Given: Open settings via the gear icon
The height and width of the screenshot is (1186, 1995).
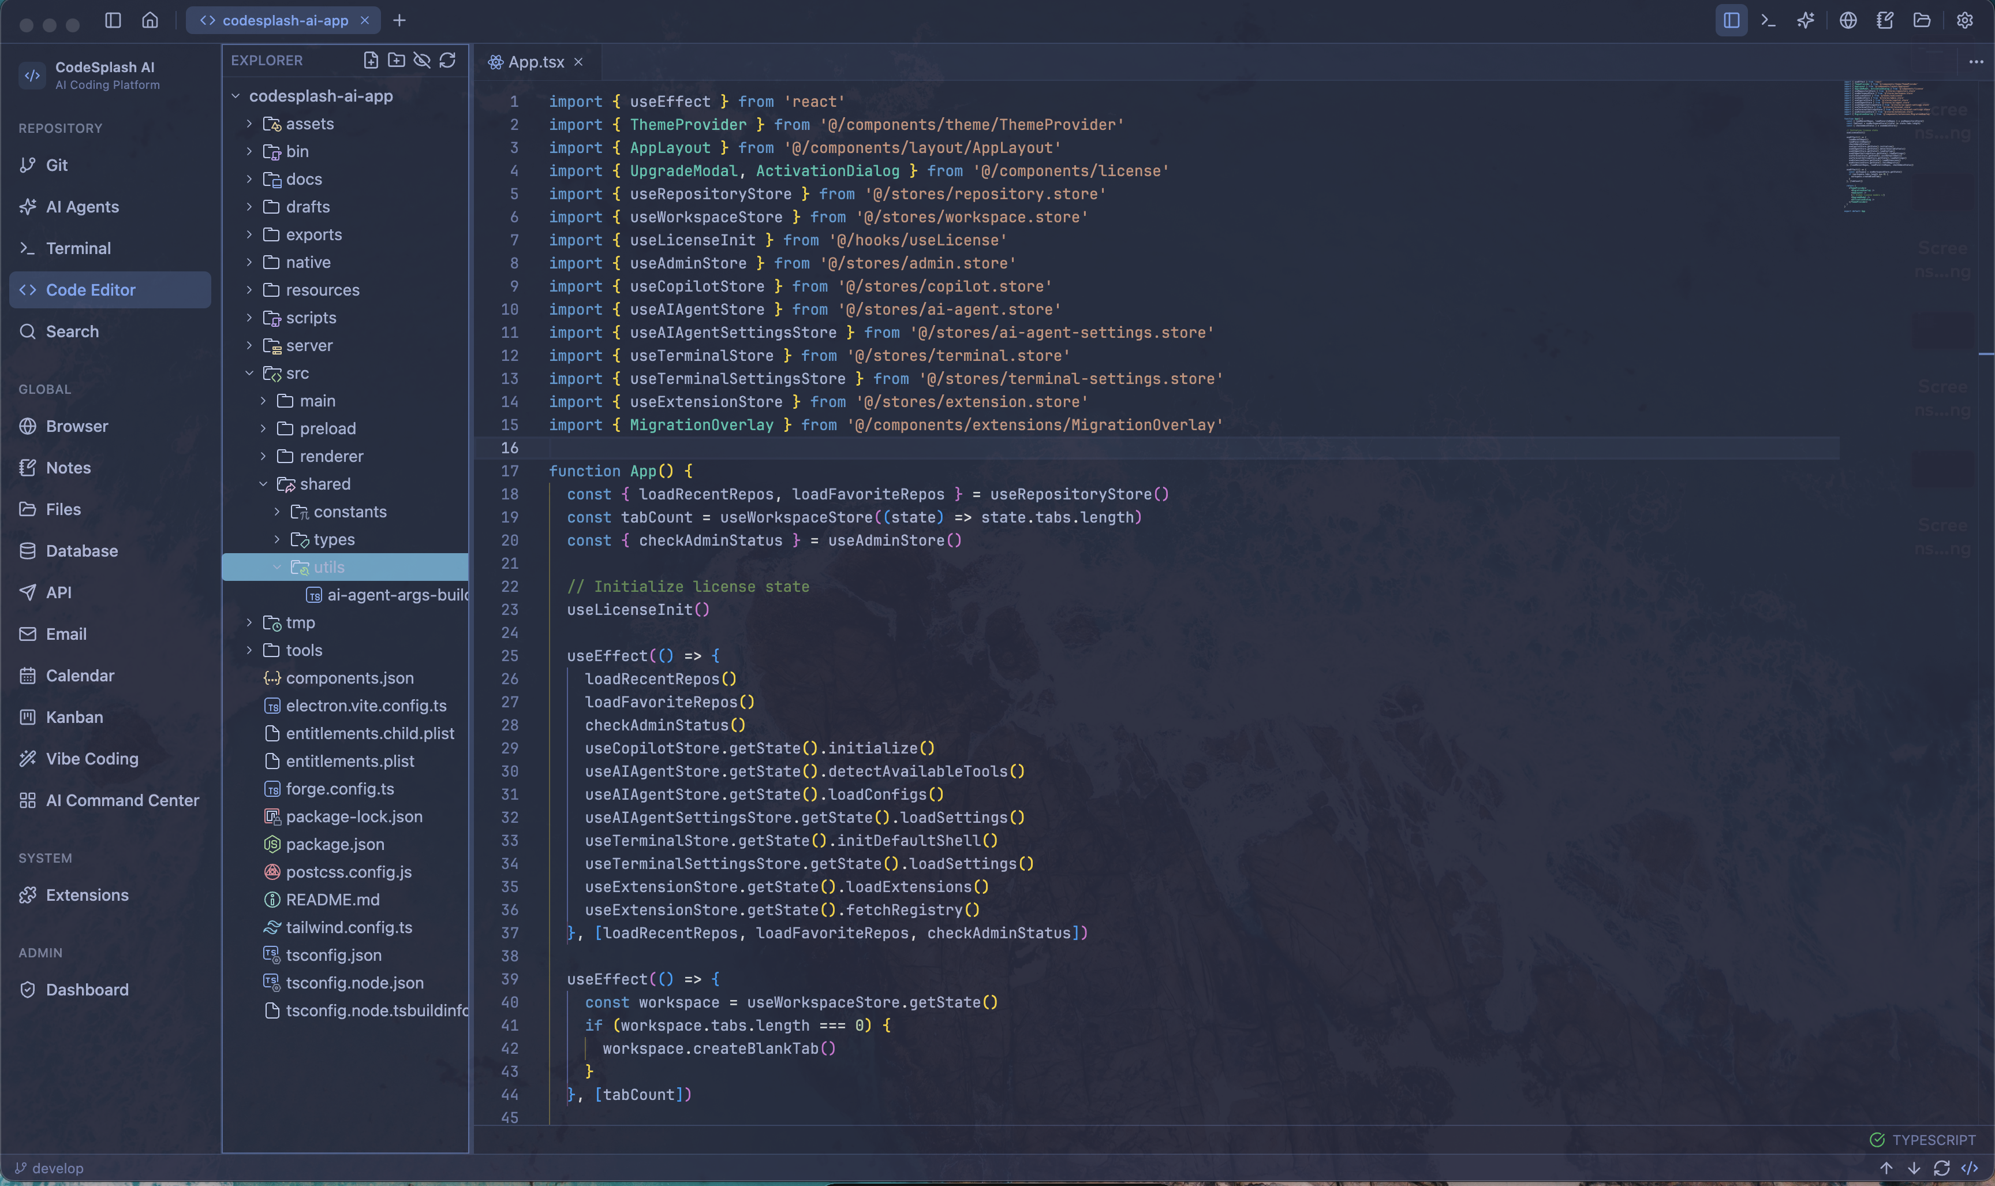Looking at the screenshot, I should [1964, 20].
